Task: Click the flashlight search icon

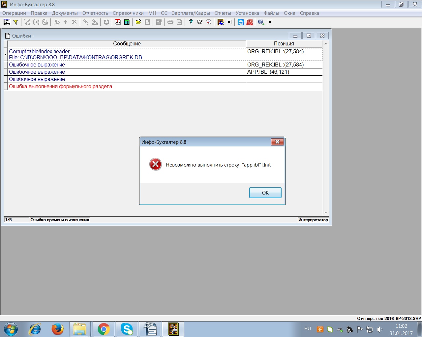Action: tap(86, 22)
